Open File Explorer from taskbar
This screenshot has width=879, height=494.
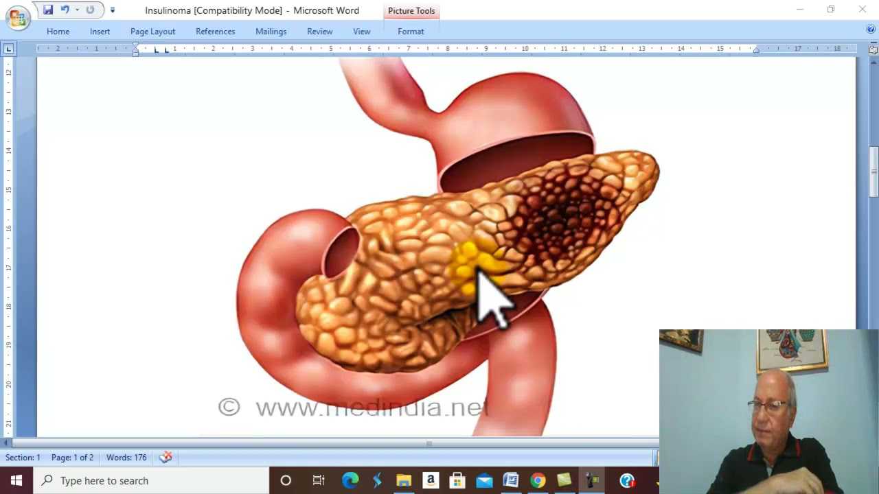coord(404,480)
